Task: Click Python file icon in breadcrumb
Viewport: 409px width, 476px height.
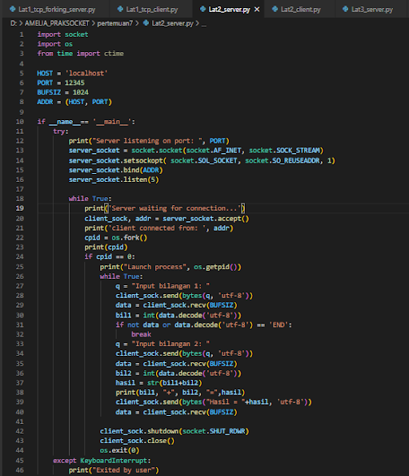Action: pos(146,22)
